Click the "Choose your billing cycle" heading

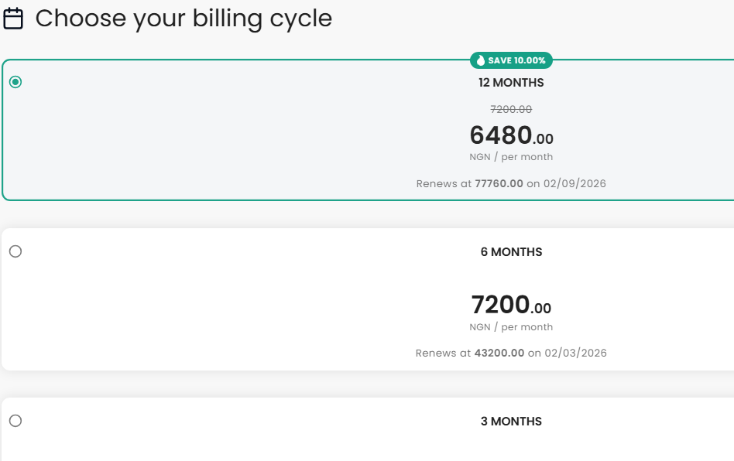[186, 18]
